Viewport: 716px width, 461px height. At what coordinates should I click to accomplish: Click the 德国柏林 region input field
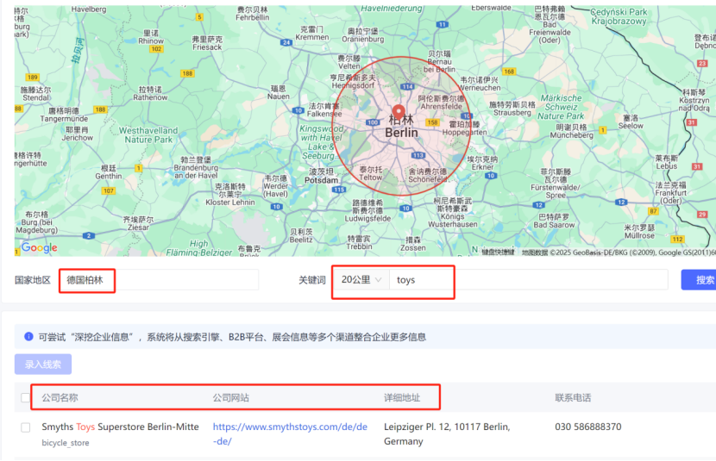click(160, 279)
